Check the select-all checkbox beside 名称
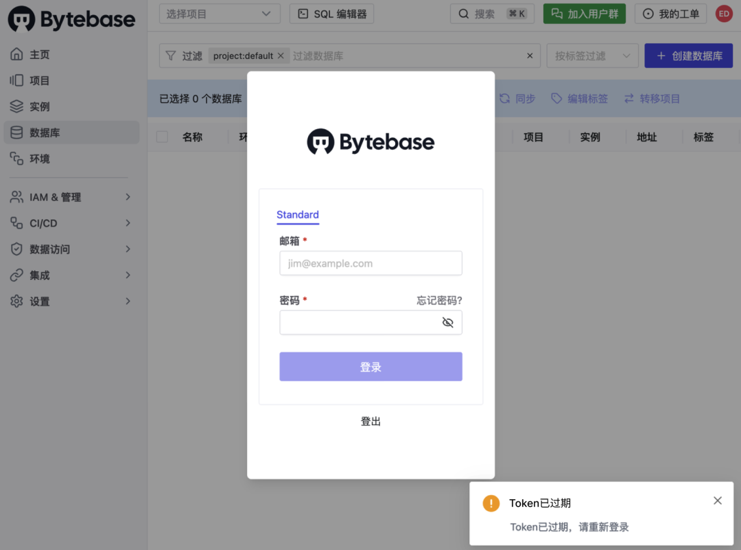The width and height of the screenshot is (741, 550). 162,137
